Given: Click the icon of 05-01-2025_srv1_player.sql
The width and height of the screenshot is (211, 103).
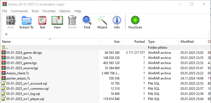Looking at the screenshot, I should 4,99.
